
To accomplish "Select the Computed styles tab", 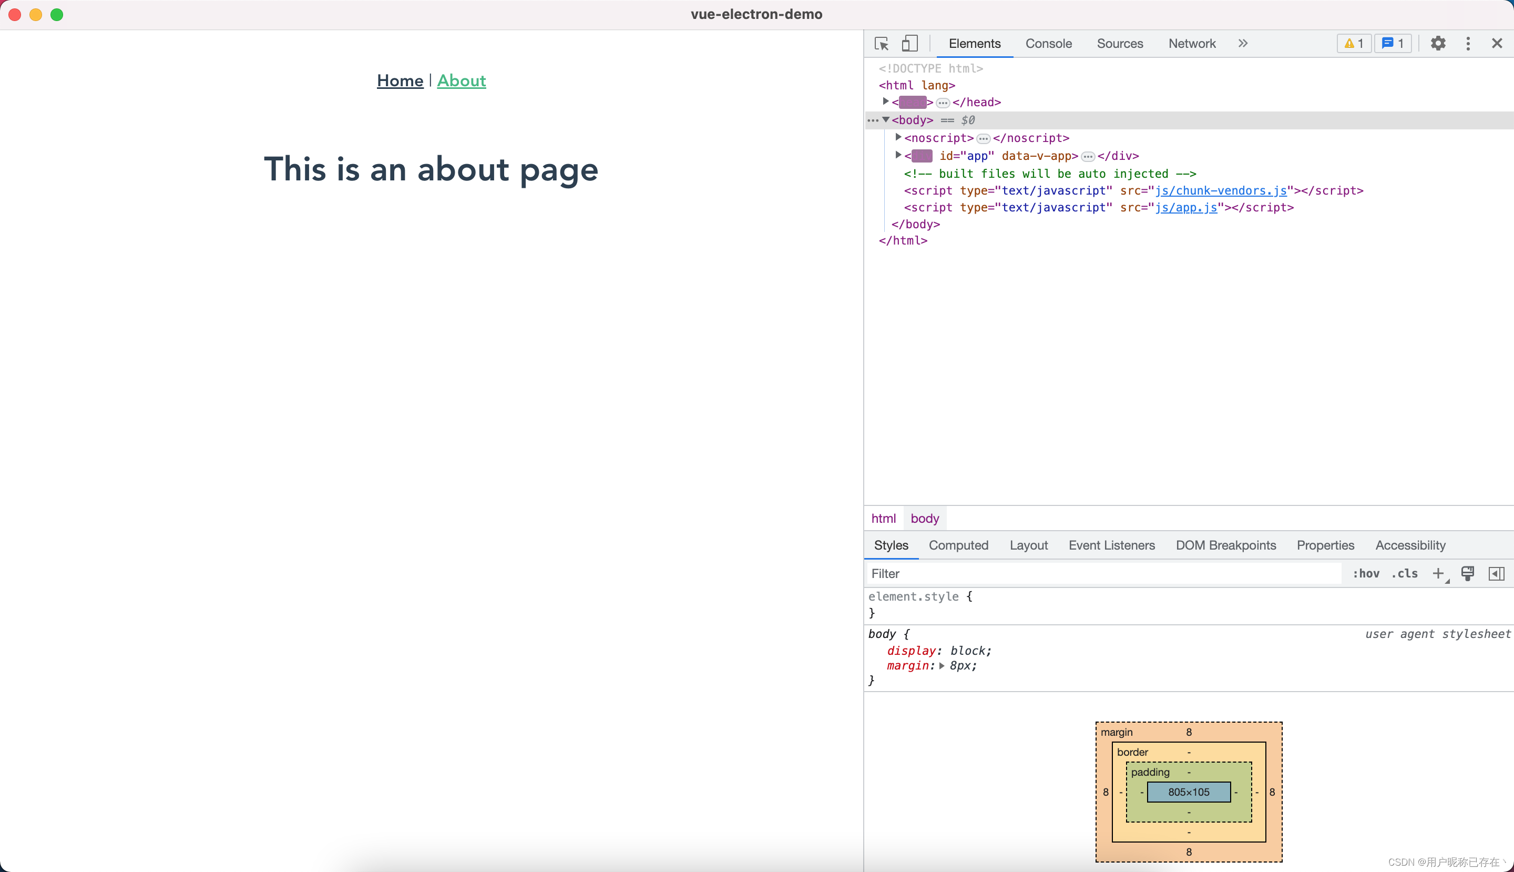I will tap(959, 544).
